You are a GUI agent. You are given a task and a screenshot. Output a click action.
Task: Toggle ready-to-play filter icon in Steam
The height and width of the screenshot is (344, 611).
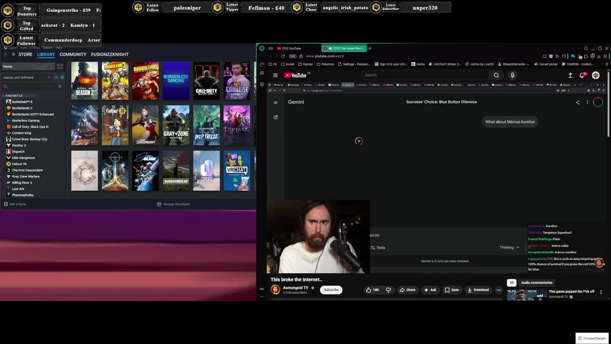(62, 77)
